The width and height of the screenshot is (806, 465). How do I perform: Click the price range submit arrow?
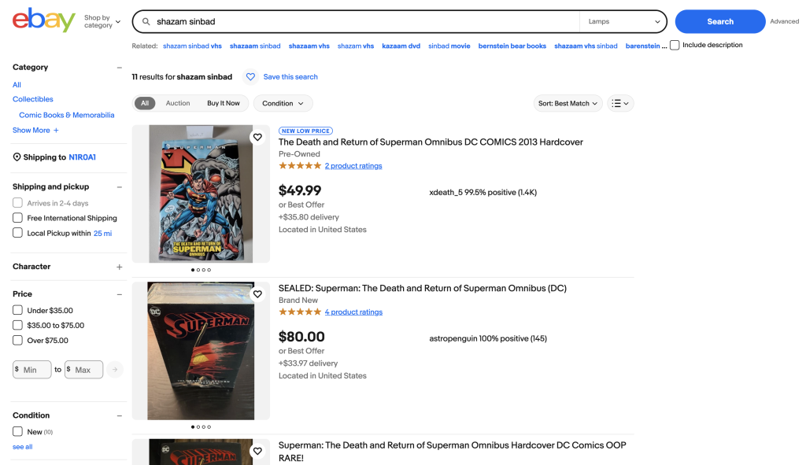[115, 370]
